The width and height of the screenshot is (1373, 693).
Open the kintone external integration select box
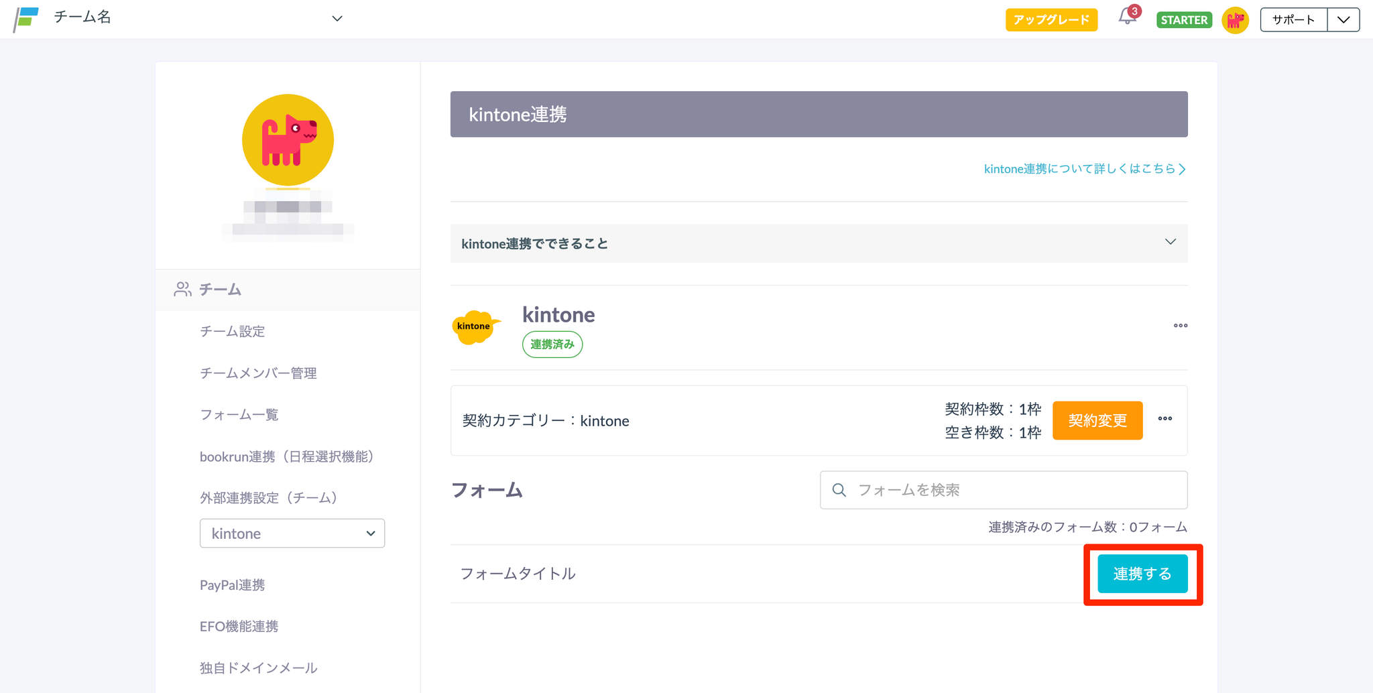[x=292, y=533]
